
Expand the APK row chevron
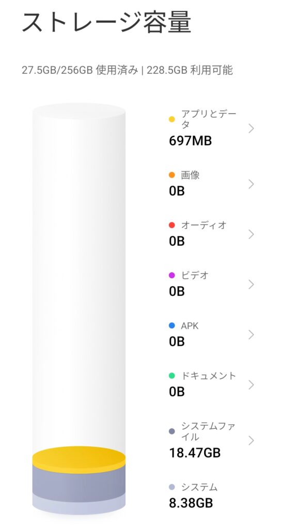tap(251, 335)
